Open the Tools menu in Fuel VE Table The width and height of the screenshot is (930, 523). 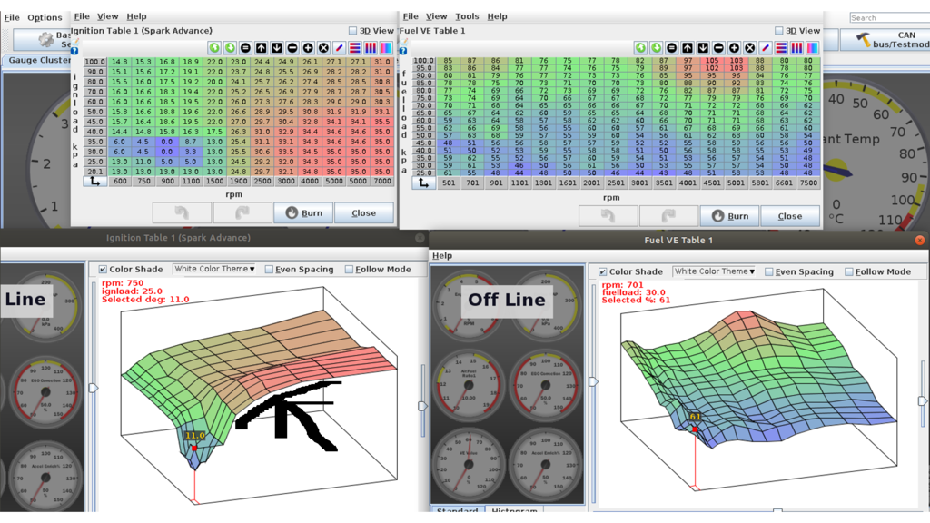(467, 16)
